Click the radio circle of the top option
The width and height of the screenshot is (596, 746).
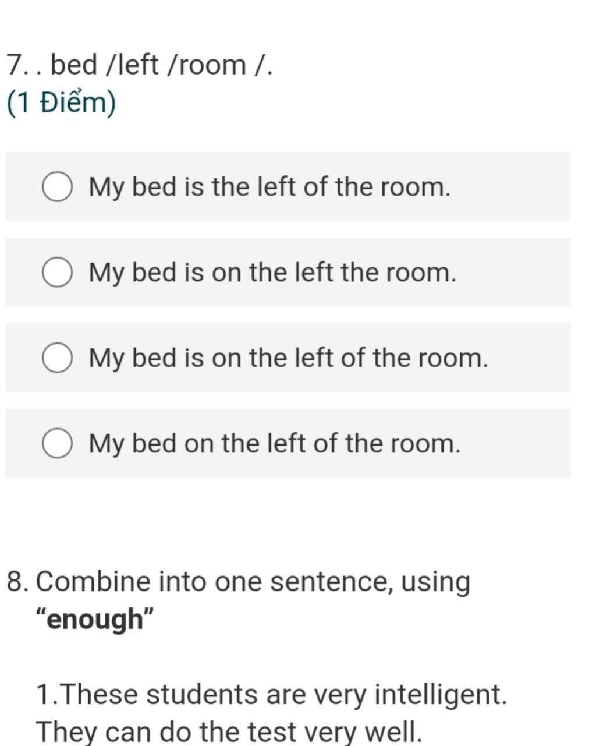pyautogui.click(x=58, y=186)
